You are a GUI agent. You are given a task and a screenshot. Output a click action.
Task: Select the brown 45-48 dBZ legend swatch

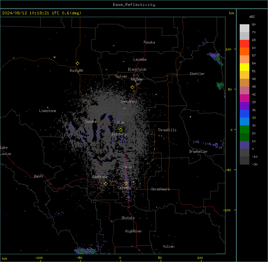click(x=244, y=82)
